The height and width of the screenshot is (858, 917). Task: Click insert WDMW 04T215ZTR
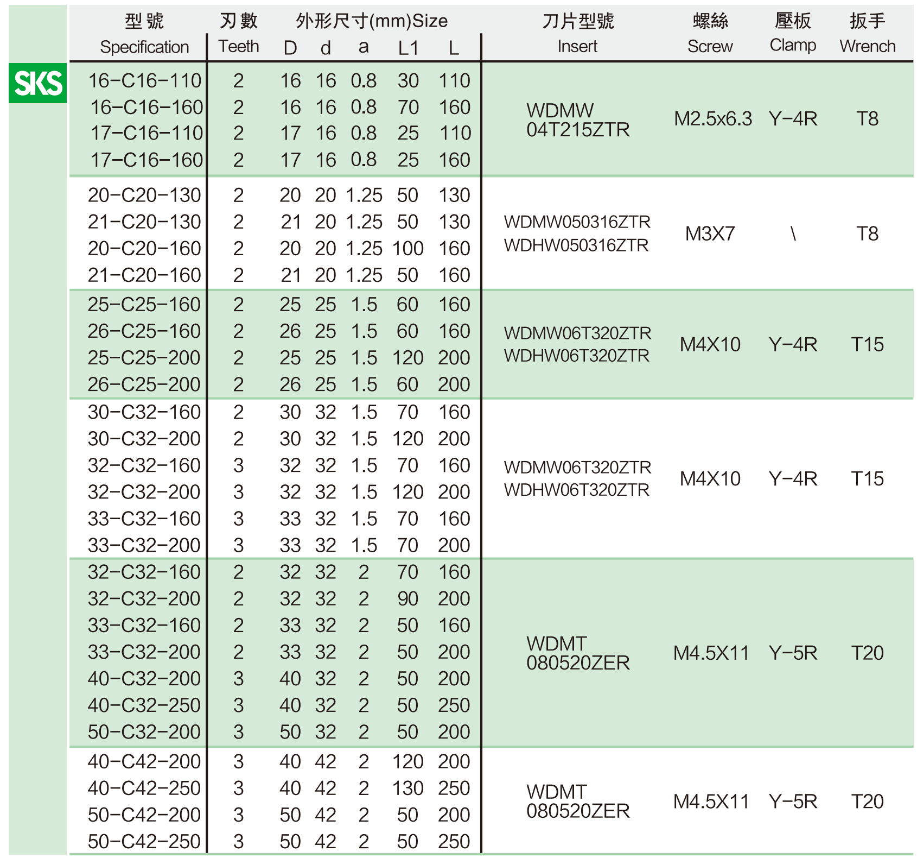[578, 120]
